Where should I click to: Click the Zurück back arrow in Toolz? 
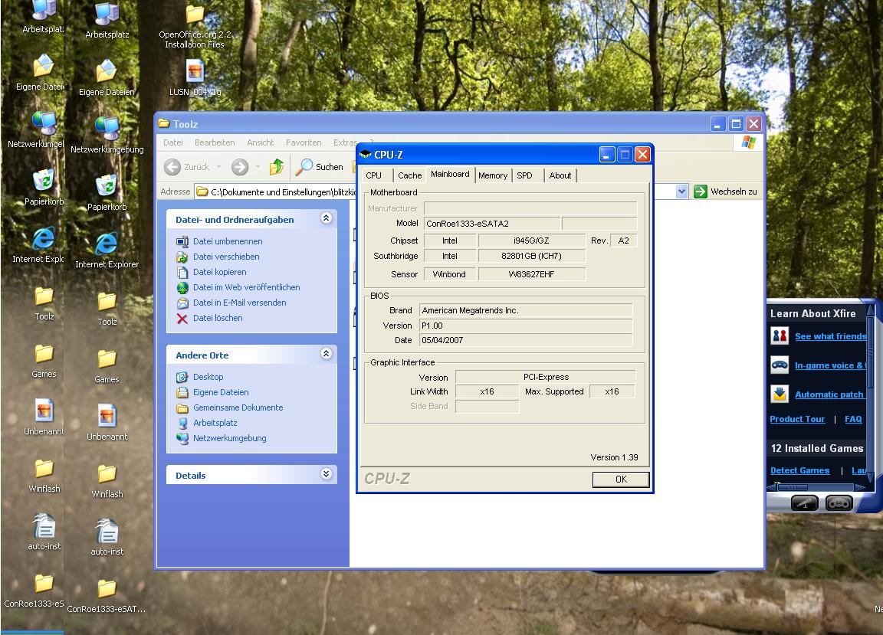tap(172, 167)
